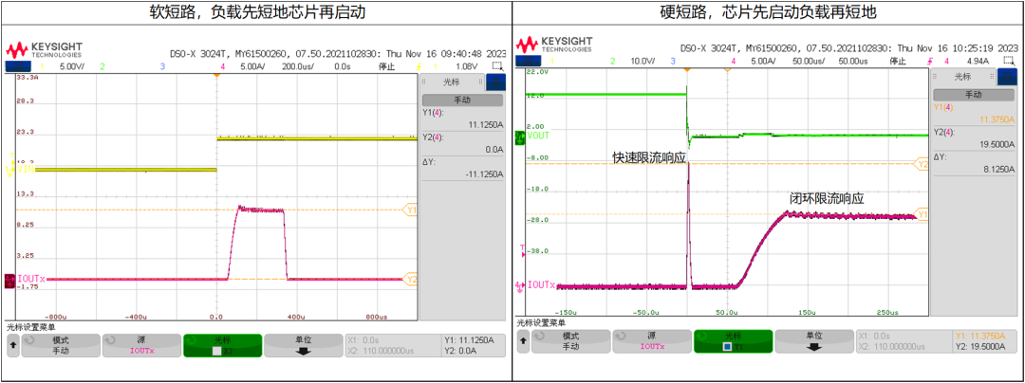Click the back arrow softkey on left scope
Viewport: 1025px width, 383px height.
(x=12, y=345)
